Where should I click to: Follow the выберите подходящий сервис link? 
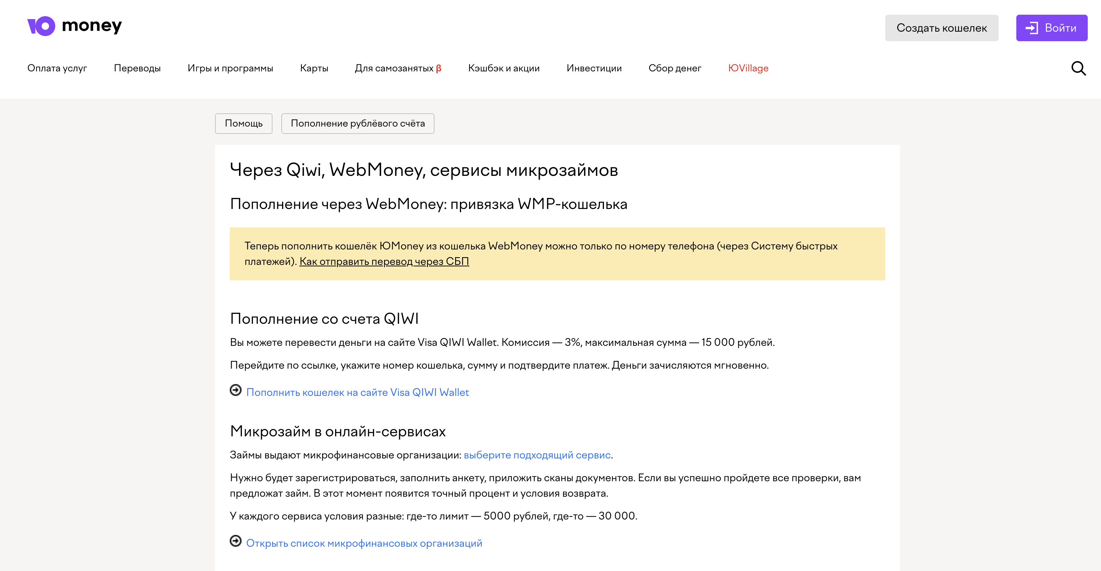tap(537, 455)
